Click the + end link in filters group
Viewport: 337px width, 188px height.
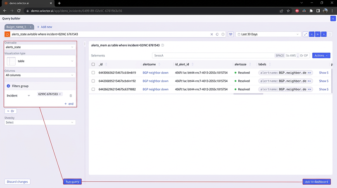69,103
